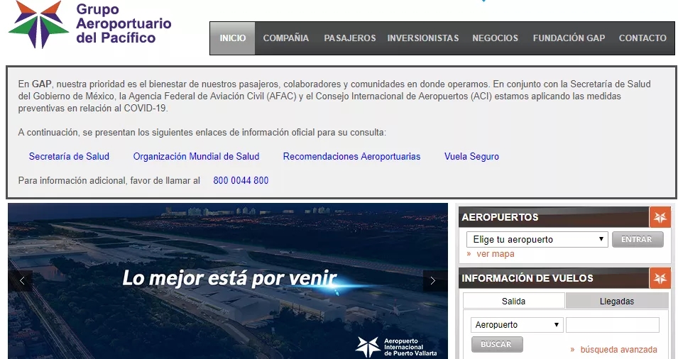Open the FUNDACIÓN GAP menu
Image resolution: width=678 pixels, height=359 pixels.
(569, 38)
